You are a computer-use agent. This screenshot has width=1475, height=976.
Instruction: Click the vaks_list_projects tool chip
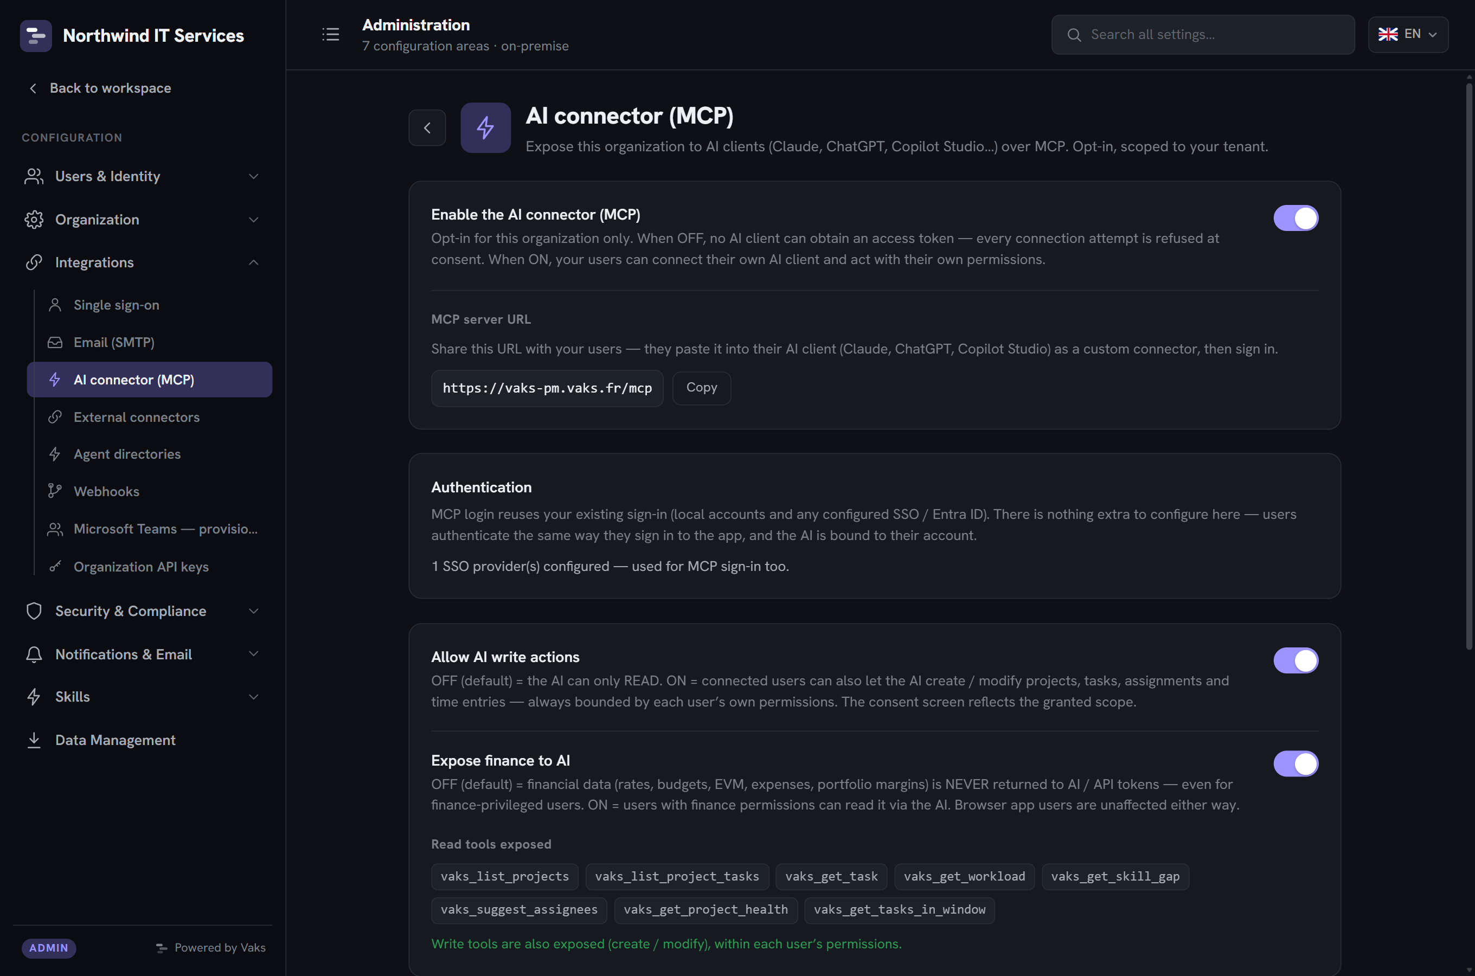point(505,876)
